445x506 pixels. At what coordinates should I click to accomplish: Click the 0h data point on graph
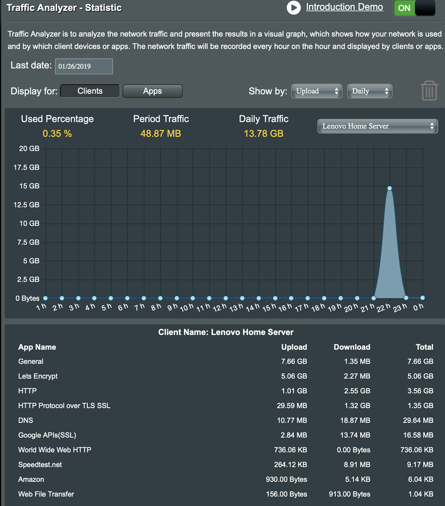pyautogui.click(x=422, y=298)
